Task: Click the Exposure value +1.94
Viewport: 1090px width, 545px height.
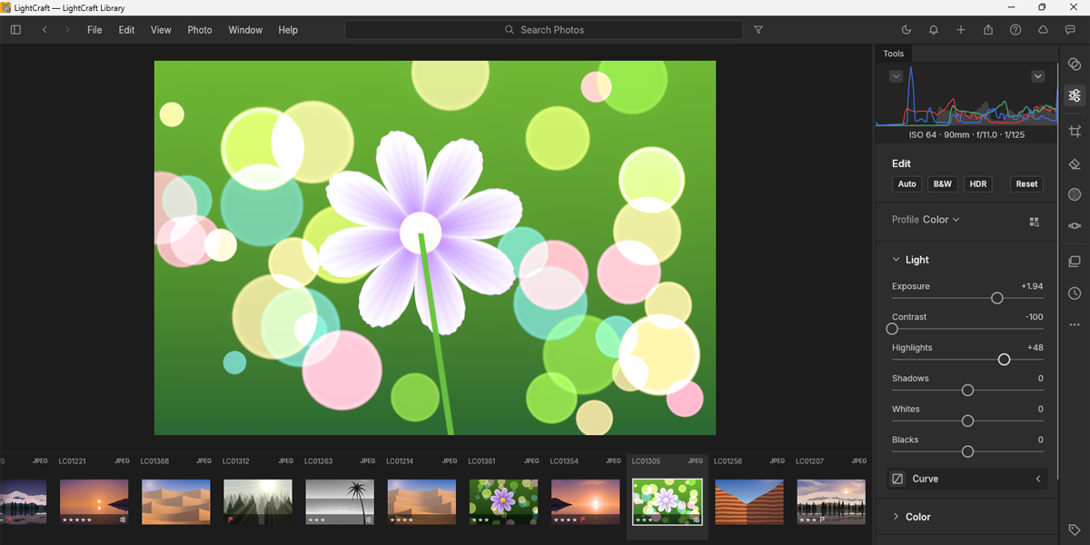Action: coord(1032,286)
